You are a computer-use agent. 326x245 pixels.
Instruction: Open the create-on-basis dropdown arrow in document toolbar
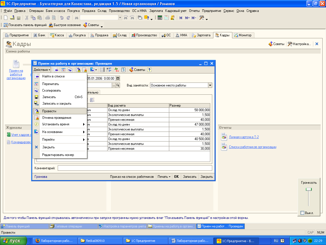coord(96,70)
